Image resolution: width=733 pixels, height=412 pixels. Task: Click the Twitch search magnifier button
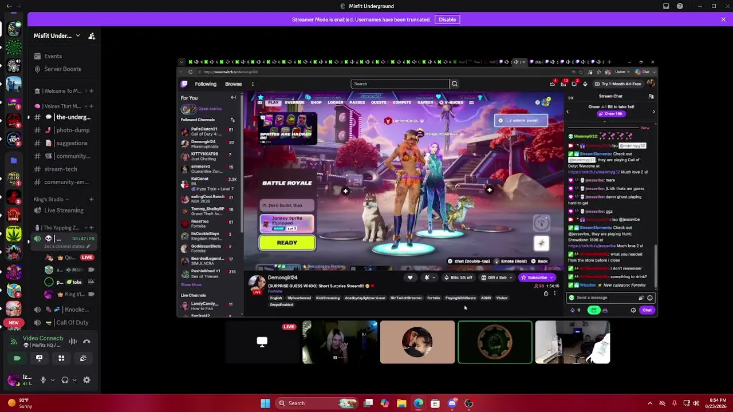[x=454, y=84]
